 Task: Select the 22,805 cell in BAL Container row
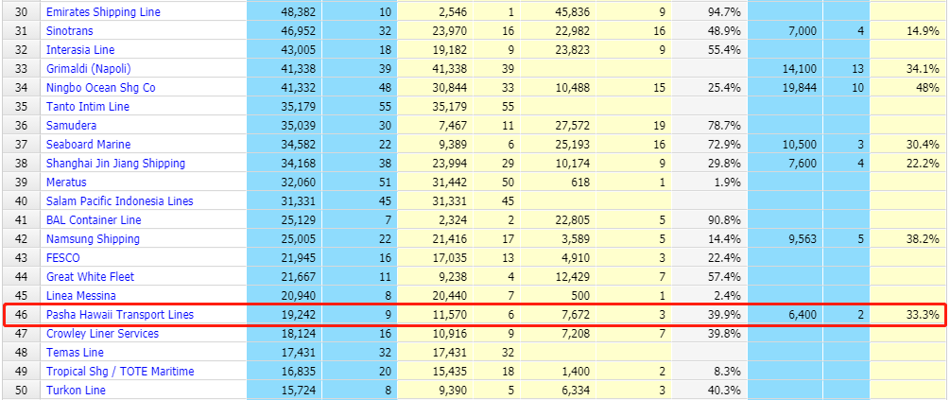click(x=558, y=220)
